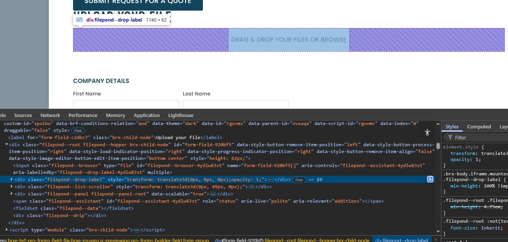Open the Performance tab
The image size is (508, 242).
(83, 116)
